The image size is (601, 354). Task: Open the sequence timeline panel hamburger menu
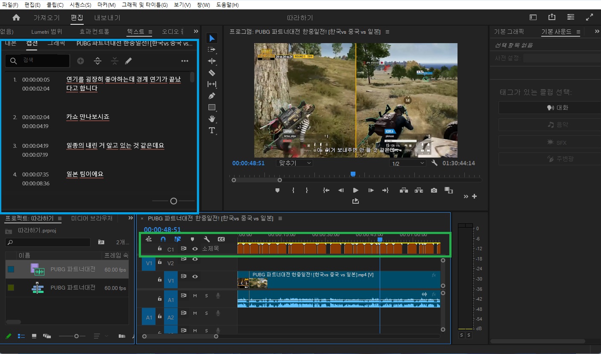[x=280, y=218]
